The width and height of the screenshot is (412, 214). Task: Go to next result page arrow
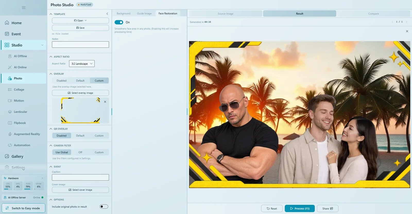[x=406, y=22]
